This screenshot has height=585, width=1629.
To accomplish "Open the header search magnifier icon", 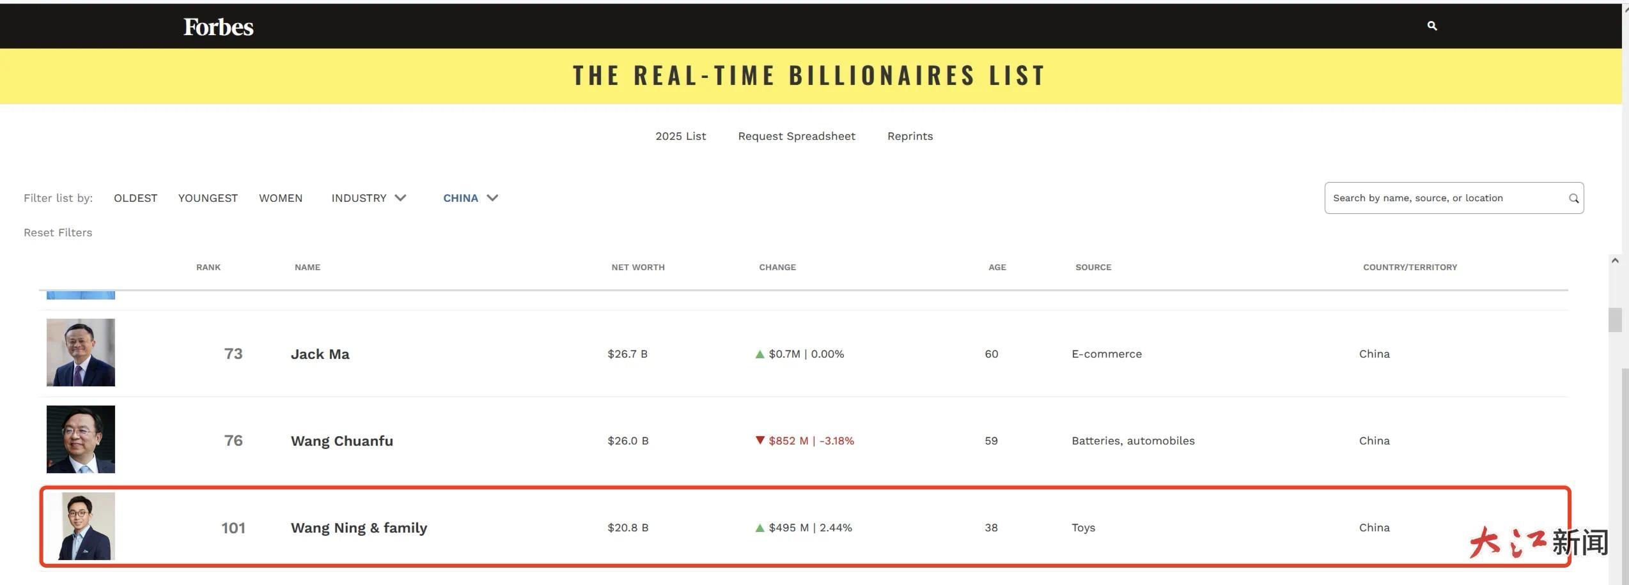I will click(1432, 26).
